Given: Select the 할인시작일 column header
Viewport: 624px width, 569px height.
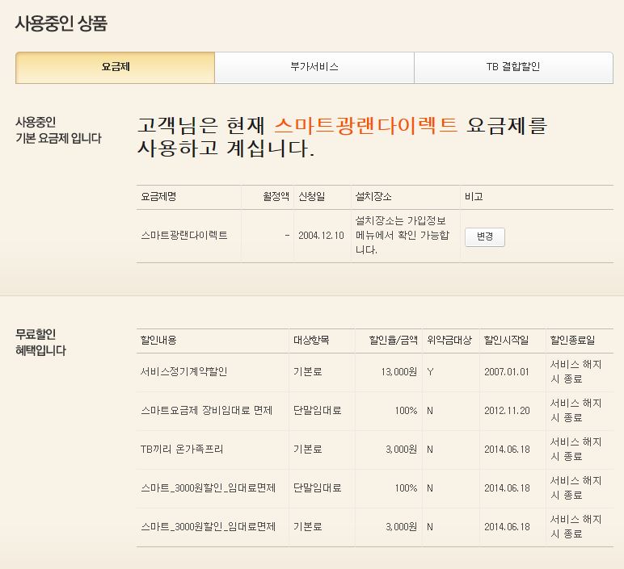Looking at the screenshot, I should 506,340.
